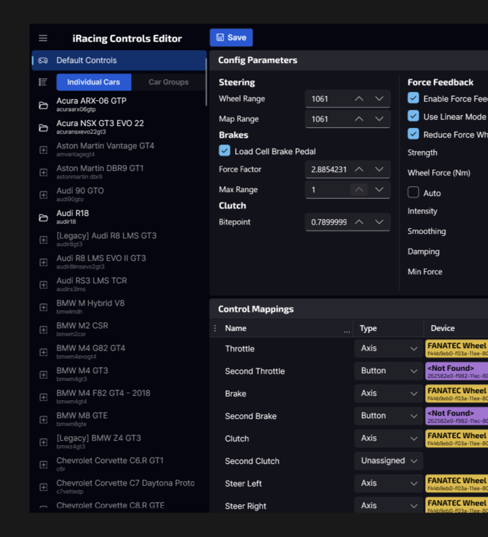Click plus icon for BMW M Hybrid V8
This screenshot has height=537, width=488.
pyautogui.click(x=43, y=307)
